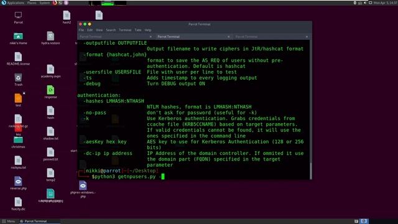Select the orange test file icon
Image resolution: width=398 pixels, height=224 pixels.
18,98
